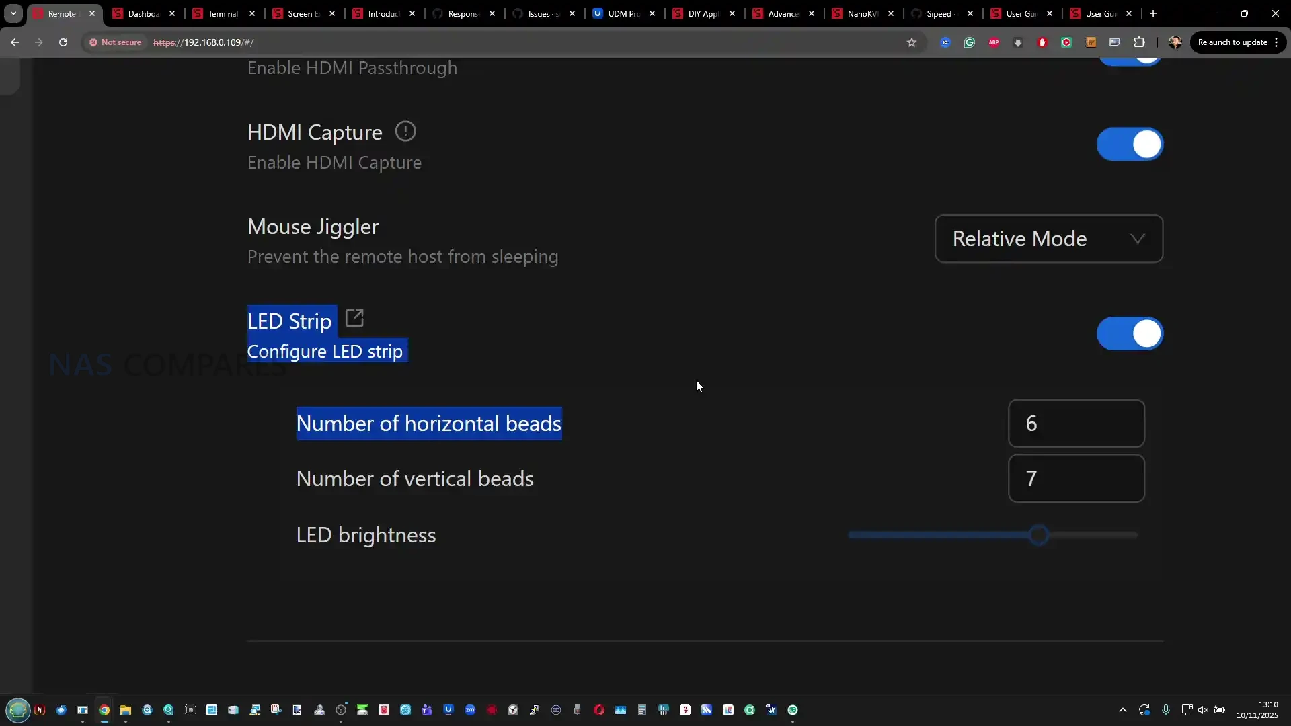Toggle the HDMI Passthrough switch

[x=1130, y=61]
